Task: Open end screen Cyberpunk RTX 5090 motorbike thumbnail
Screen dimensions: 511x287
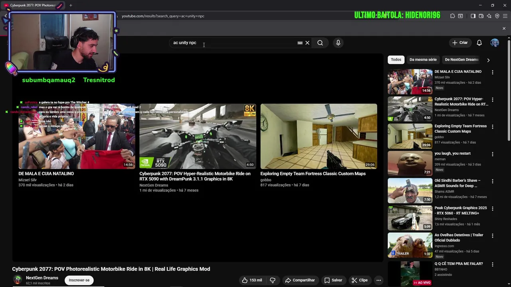Action: [198, 136]
